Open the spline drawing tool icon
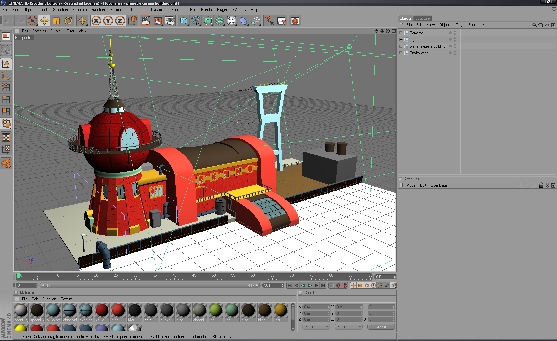 pyautogui.click(x=196, y=21)
